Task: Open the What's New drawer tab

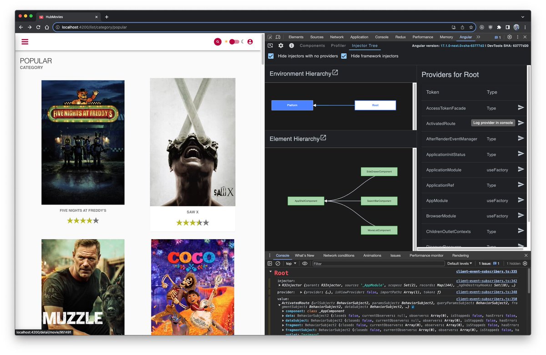Action: pyautogui.click(x=304, y=255)
